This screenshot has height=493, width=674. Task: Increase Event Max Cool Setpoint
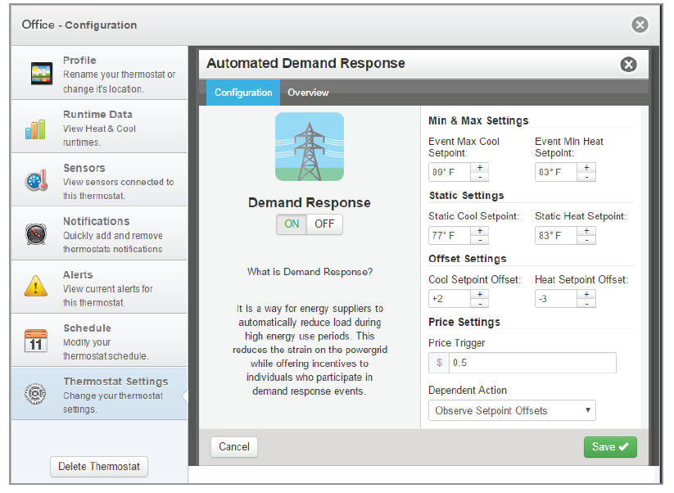tap(480, 168)
